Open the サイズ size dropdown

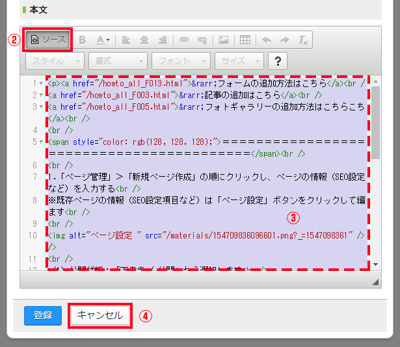tap(239, 61)
